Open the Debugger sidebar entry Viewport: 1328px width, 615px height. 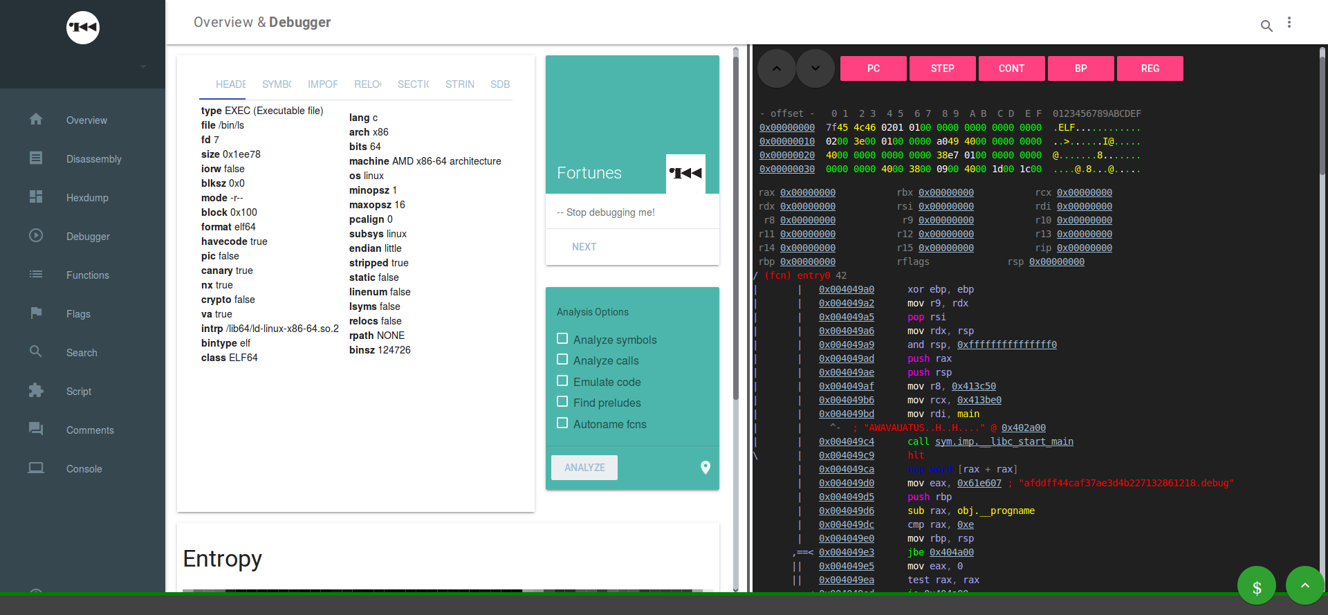[83, 236]
